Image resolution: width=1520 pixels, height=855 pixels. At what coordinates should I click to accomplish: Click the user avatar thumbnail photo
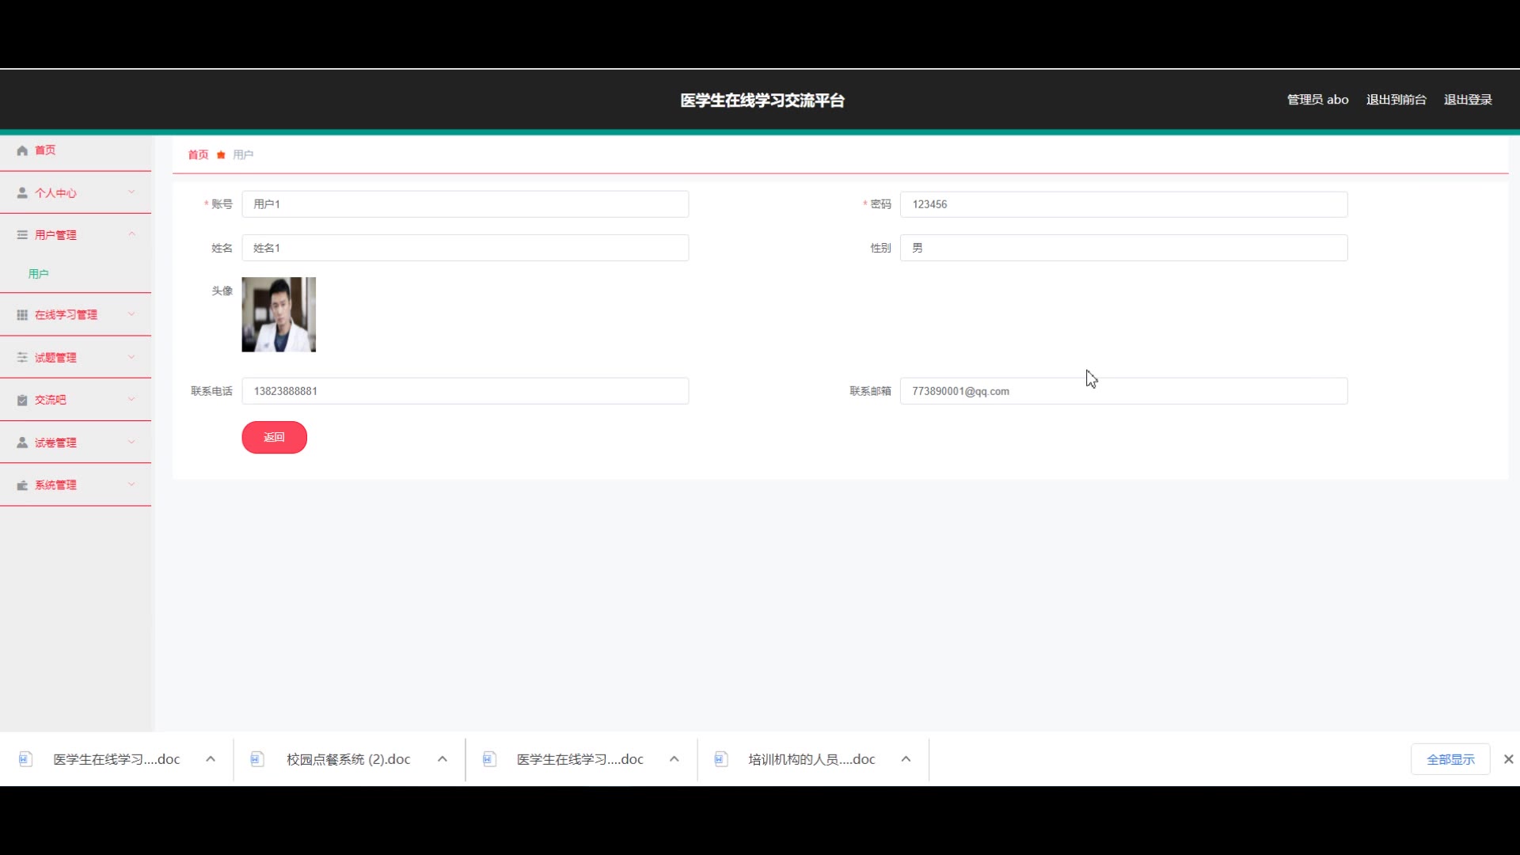point(279,314)
